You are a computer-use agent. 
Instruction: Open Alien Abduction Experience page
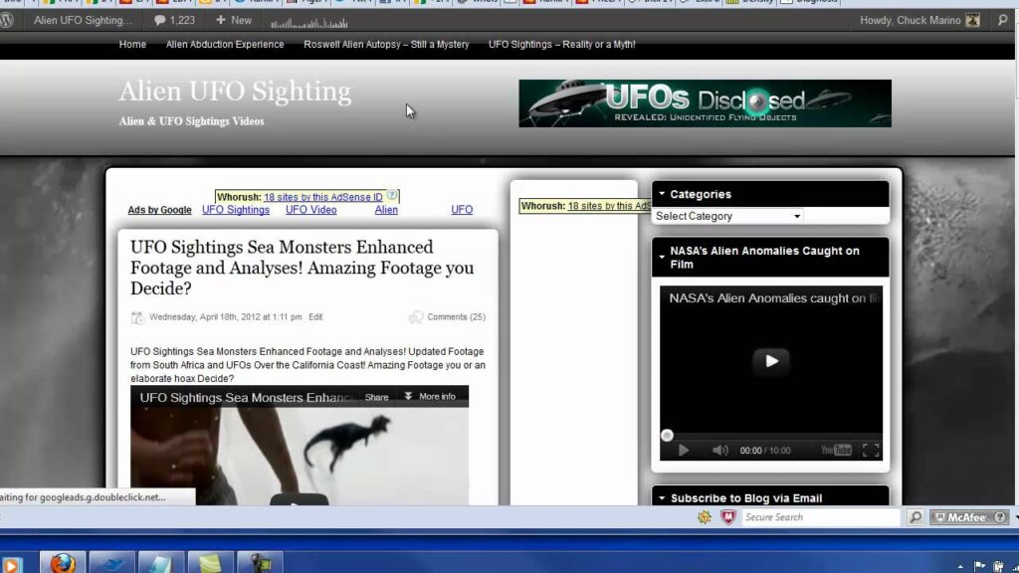click(x=225, y=44)
